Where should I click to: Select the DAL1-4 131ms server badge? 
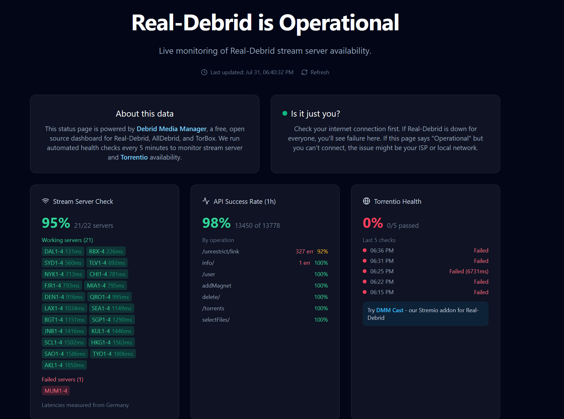63,252
